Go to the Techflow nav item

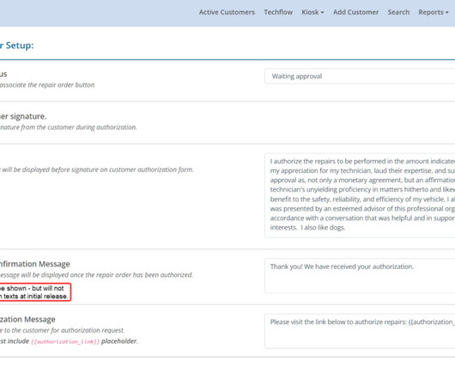(278, 12)
